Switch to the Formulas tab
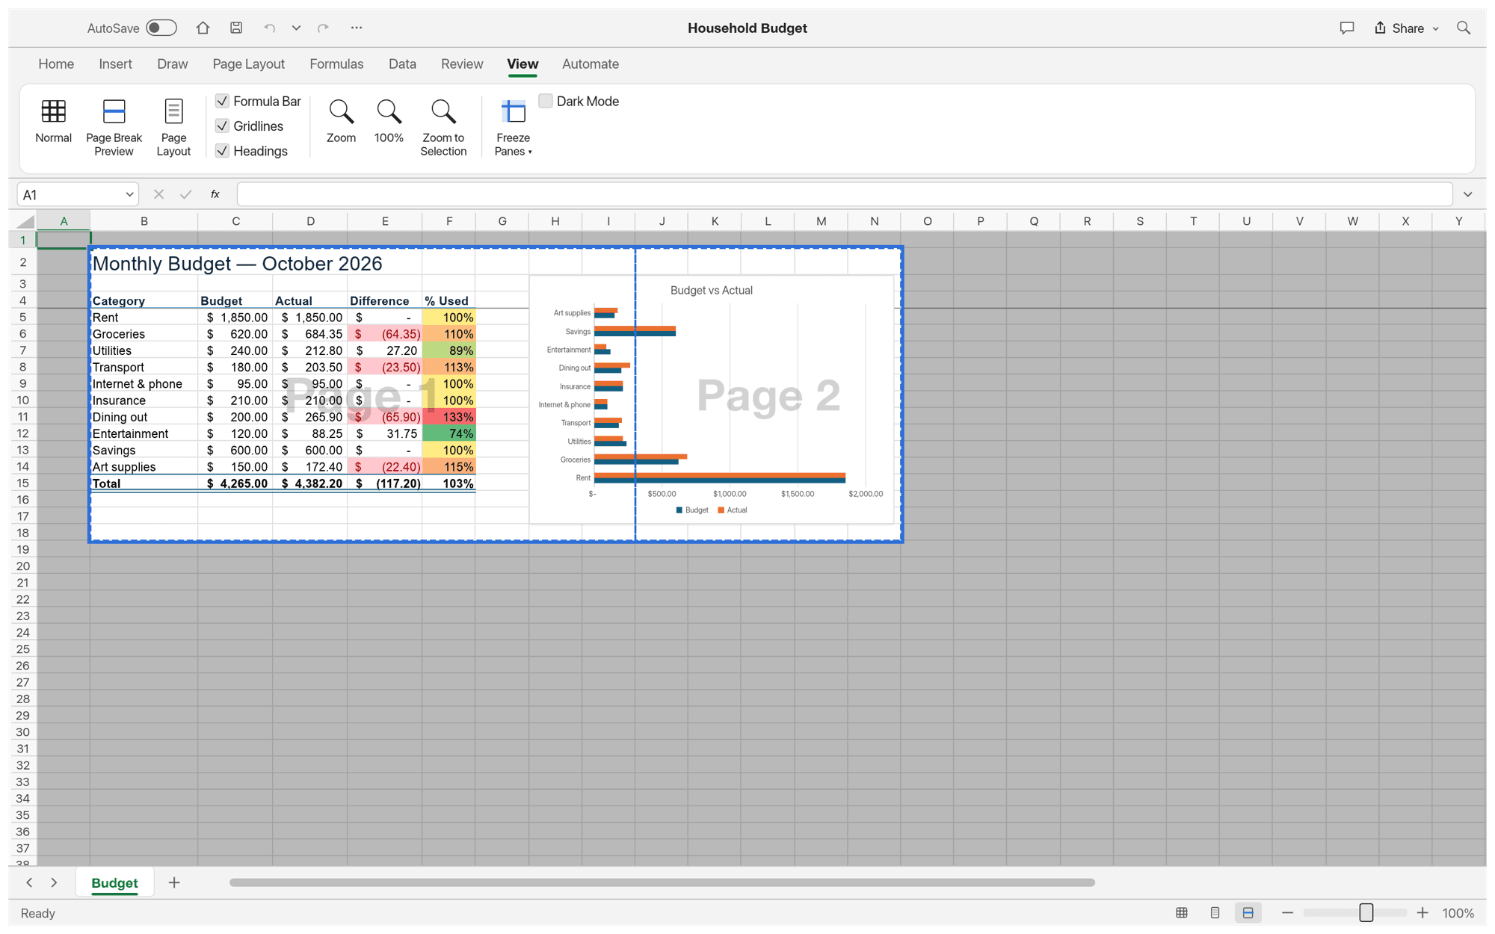The width and height of the screenshot is (1495, 934). 336,64
